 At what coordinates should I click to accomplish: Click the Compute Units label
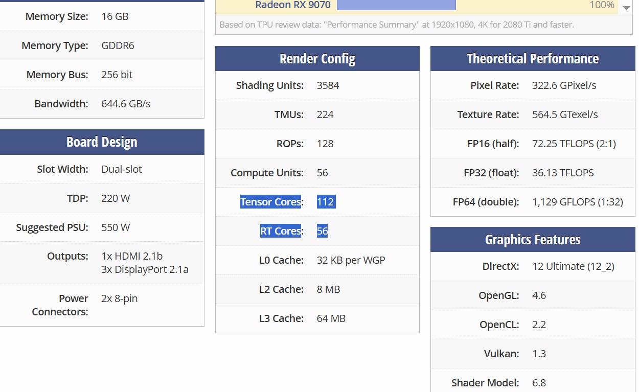[x=267, y=173]
